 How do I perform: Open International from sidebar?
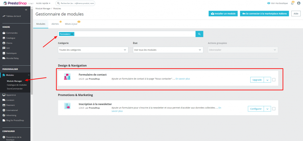(x=10, y=110)
